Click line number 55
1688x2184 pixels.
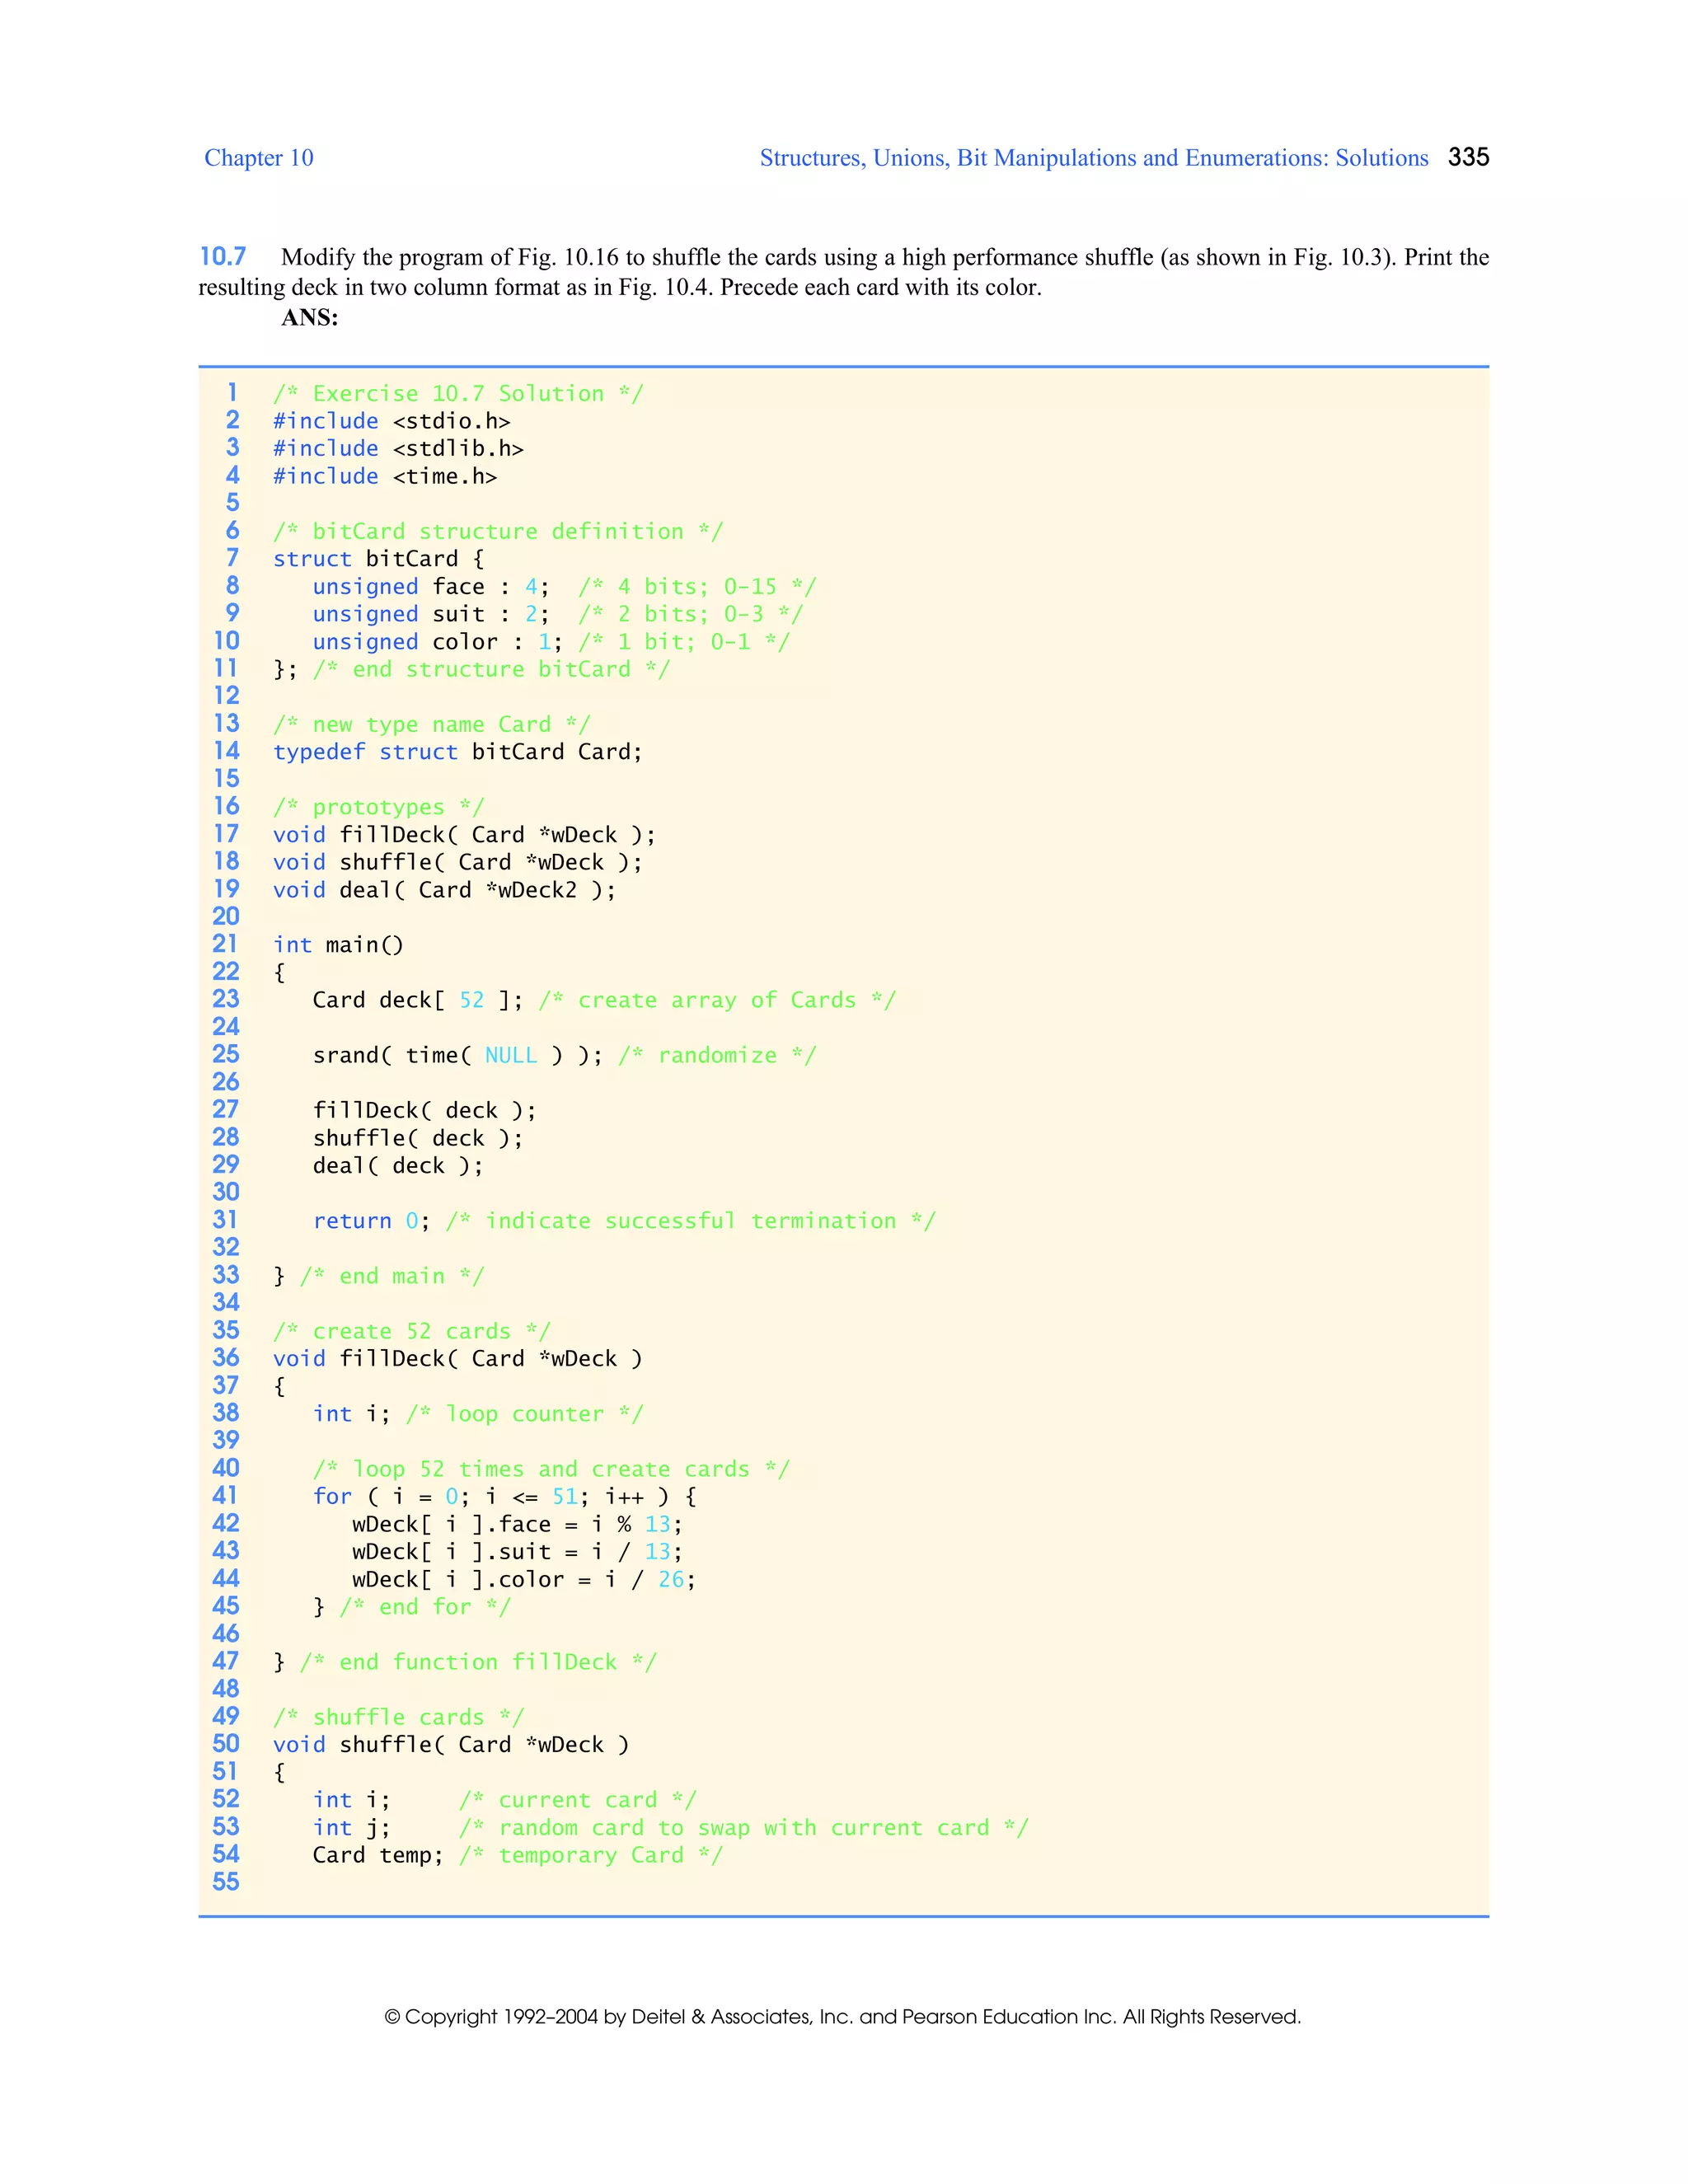(226, 1882)
